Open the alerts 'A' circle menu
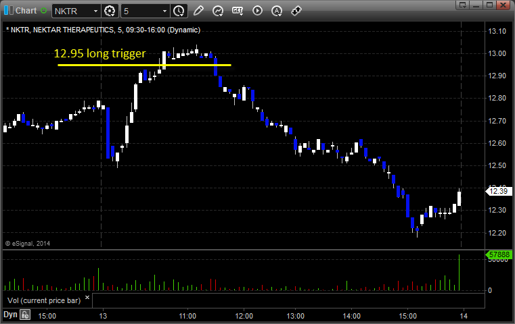Image resolution: width=515 pixels, height=324 pixels. (277, 11)
